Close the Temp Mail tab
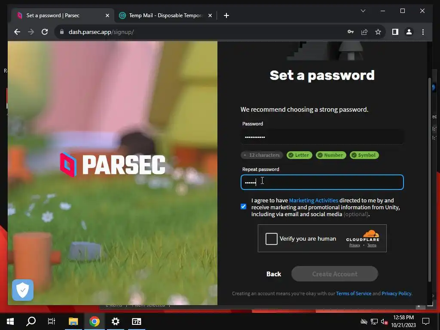Screen dimensions: 440x330 pos(210,15)
